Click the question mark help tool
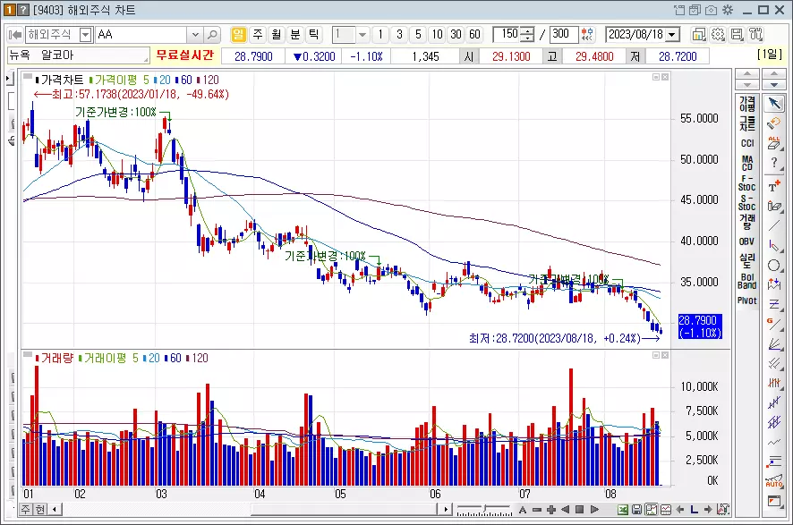The image size is (793, 525). 774,163
